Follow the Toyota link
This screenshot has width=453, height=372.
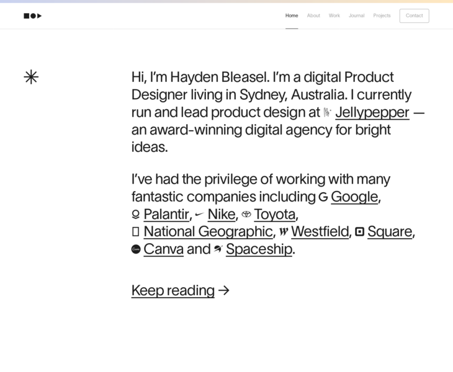275,215
